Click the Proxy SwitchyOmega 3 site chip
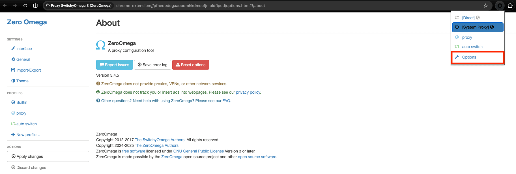The width and height of the screenshot is (516, 174). [79, 6]
